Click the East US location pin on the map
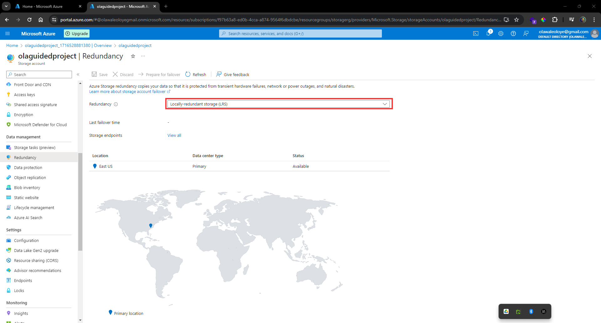Screen dimensions: 601x323 coord(151,225)
